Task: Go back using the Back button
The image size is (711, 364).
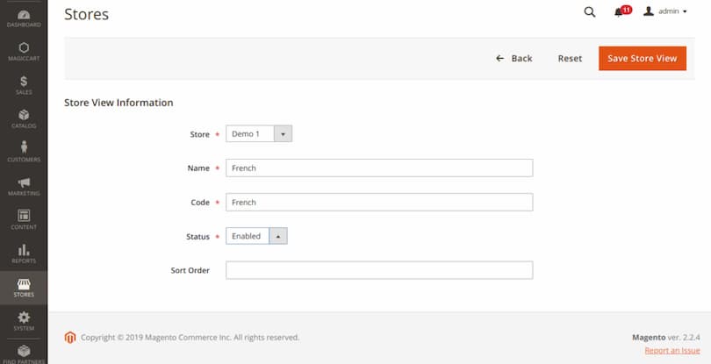Action: click(x=514, y=59)
